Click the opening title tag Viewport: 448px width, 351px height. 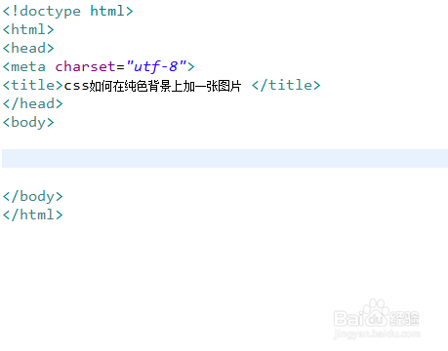point(32,85)
